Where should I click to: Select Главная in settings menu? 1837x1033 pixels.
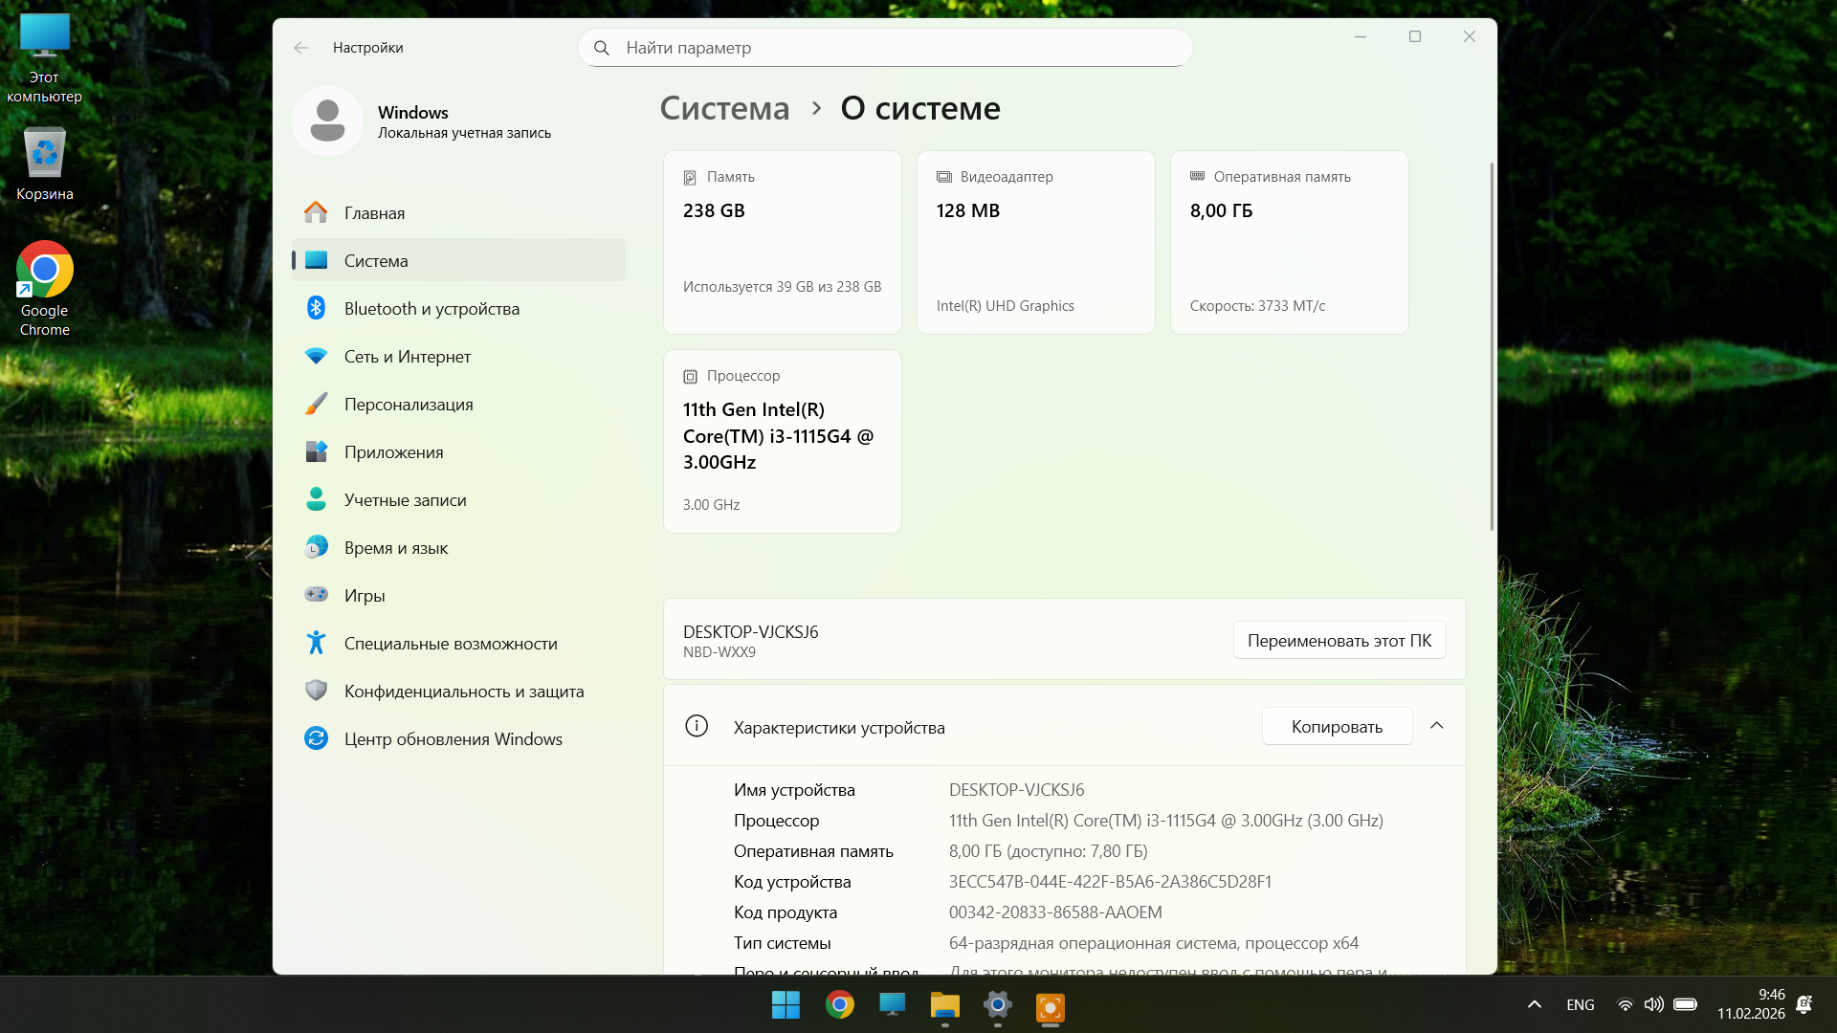(x=374, y=213)
